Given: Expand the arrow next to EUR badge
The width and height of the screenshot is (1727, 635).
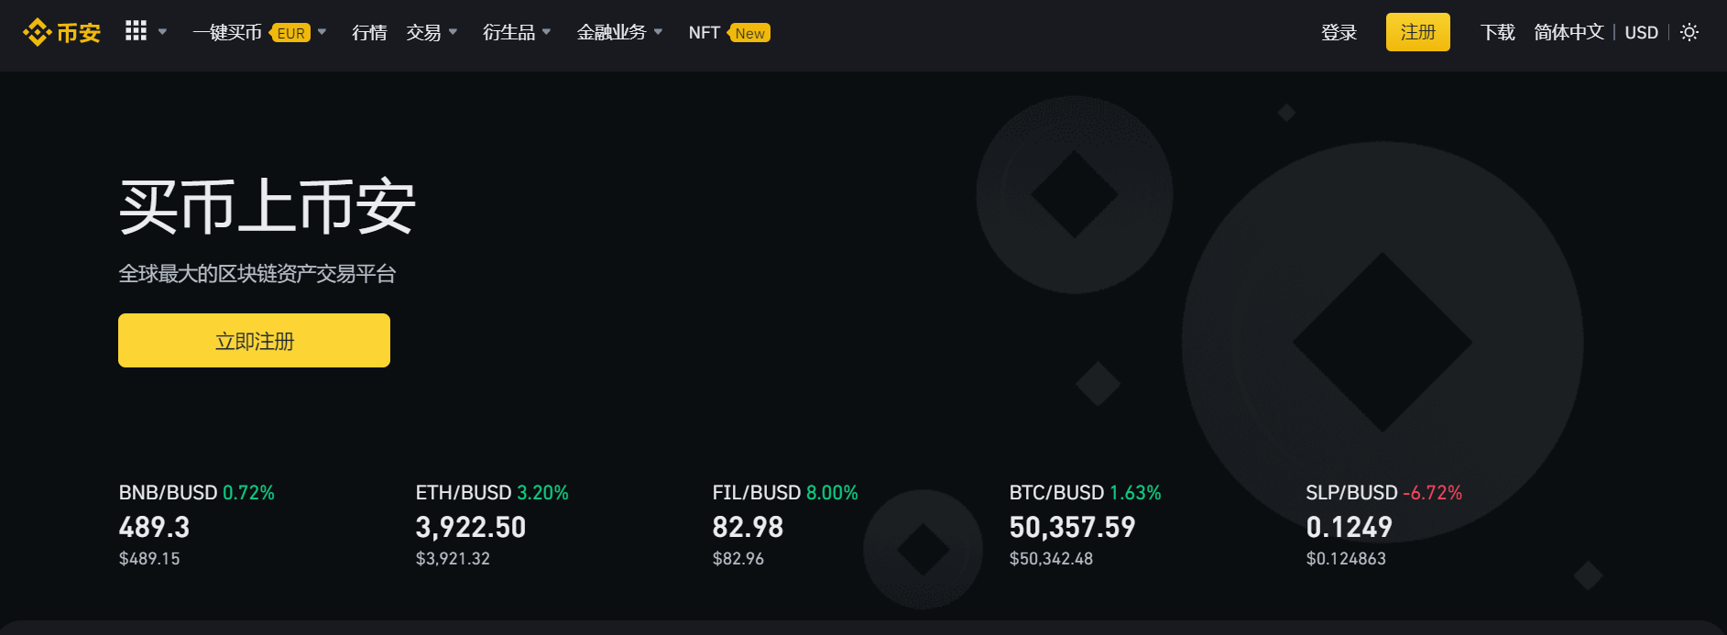Looking at the screenshot, I should [x=322, y=32].
